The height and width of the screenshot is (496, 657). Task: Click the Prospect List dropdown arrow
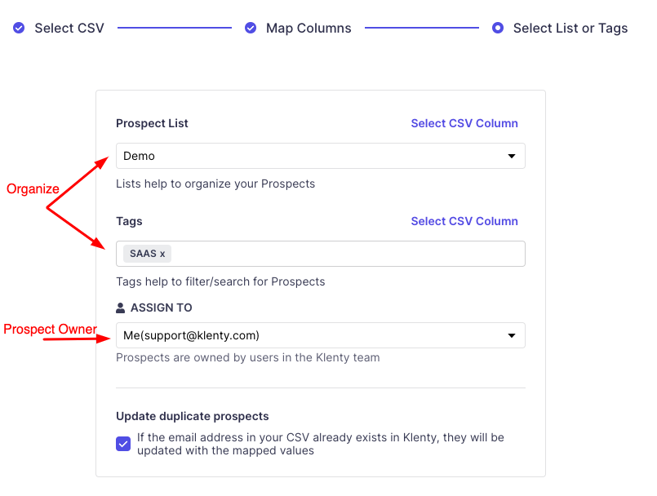pos(512,156)
